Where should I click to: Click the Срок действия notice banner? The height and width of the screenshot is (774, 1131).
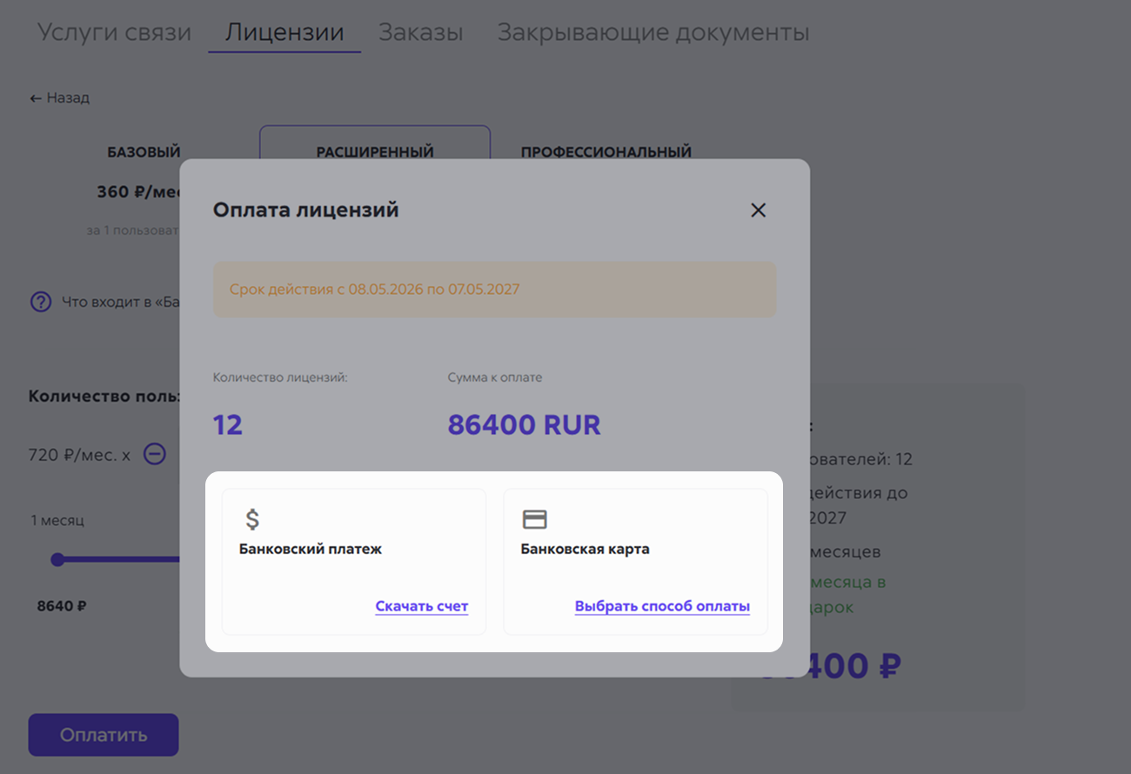pyautogui.click(x=495, y=289)
